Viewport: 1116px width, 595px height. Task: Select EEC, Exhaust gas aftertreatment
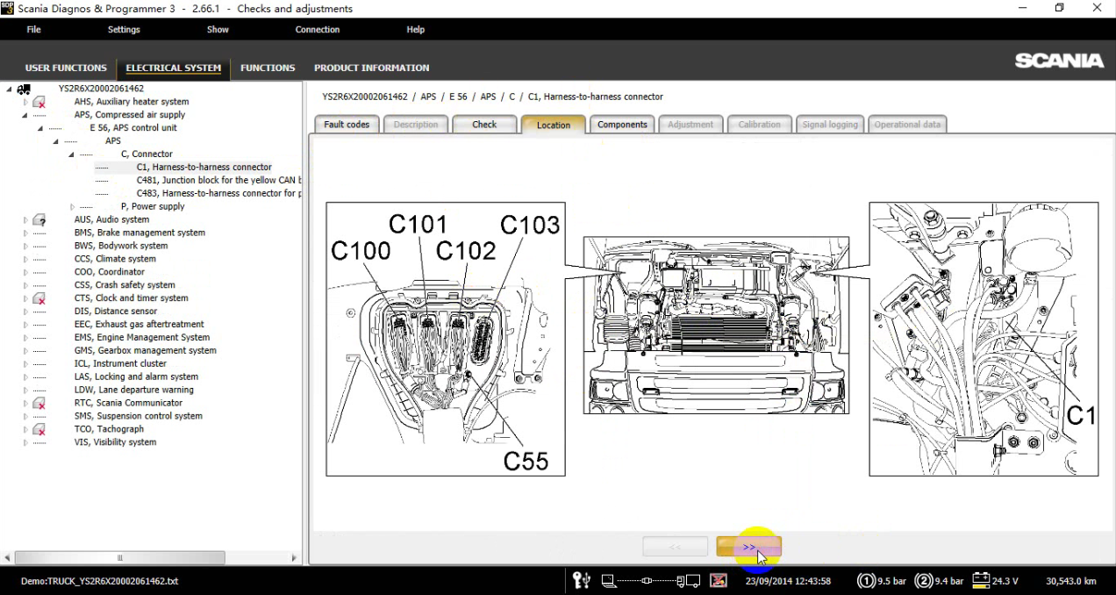coord(139,325)
